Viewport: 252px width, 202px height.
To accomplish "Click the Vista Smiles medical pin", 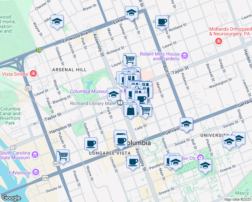I will coord(33,74).
